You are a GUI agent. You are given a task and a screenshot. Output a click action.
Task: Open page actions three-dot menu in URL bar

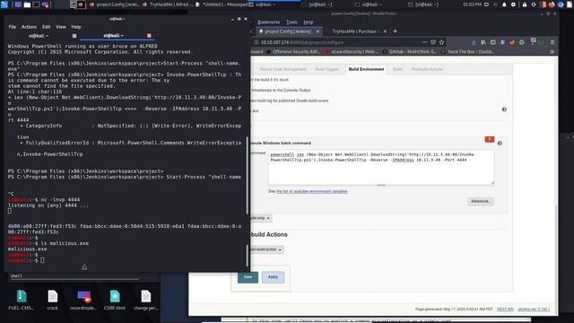point(424,42)
